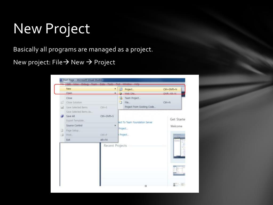The height and width of the screenshot is (205, 273).
Task: Click the Ctrl+N shortcut text
Action: (x=167, y=102)
